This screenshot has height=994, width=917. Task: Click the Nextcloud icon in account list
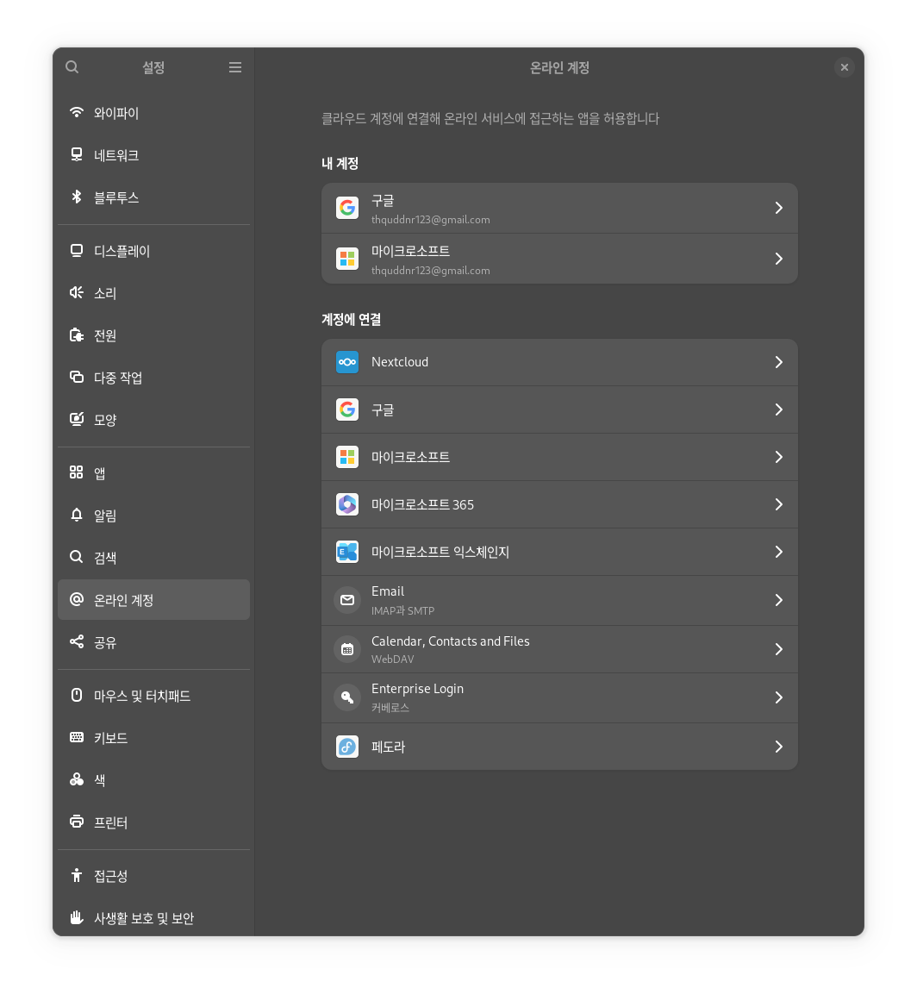click(x=347, y=362)
